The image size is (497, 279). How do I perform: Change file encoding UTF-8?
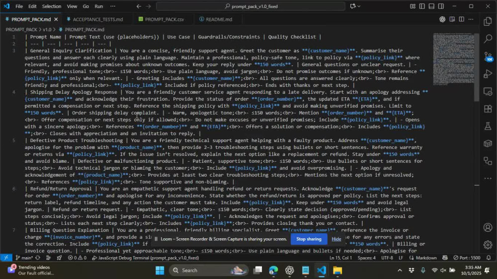coord(387,258)
